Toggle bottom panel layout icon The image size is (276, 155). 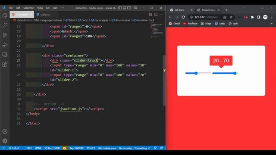[x=125, y=8]
